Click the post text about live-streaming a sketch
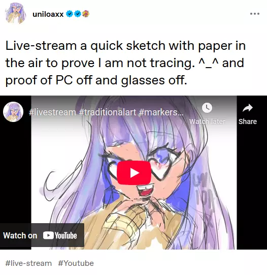Viewport: 267px width, 275px height. point(125,63)
